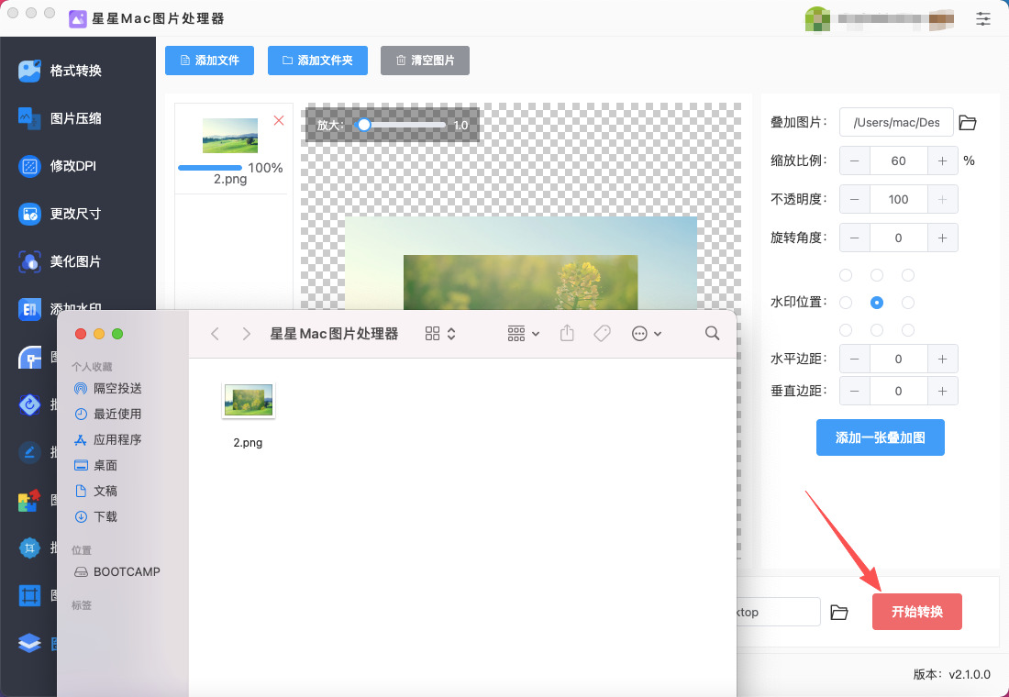Click the 更改尺寸 sidebar icon

click(29, 213)
